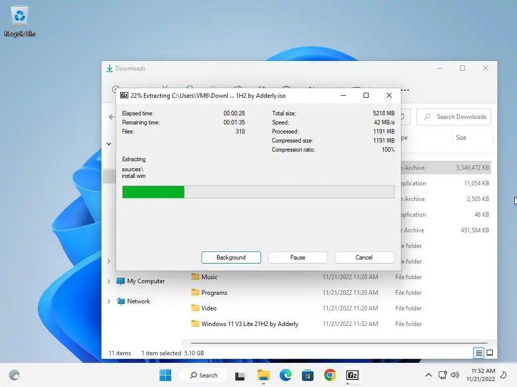Open Windows 11 V3 Lite 21H2 by Adderly folder

[249, 324]
